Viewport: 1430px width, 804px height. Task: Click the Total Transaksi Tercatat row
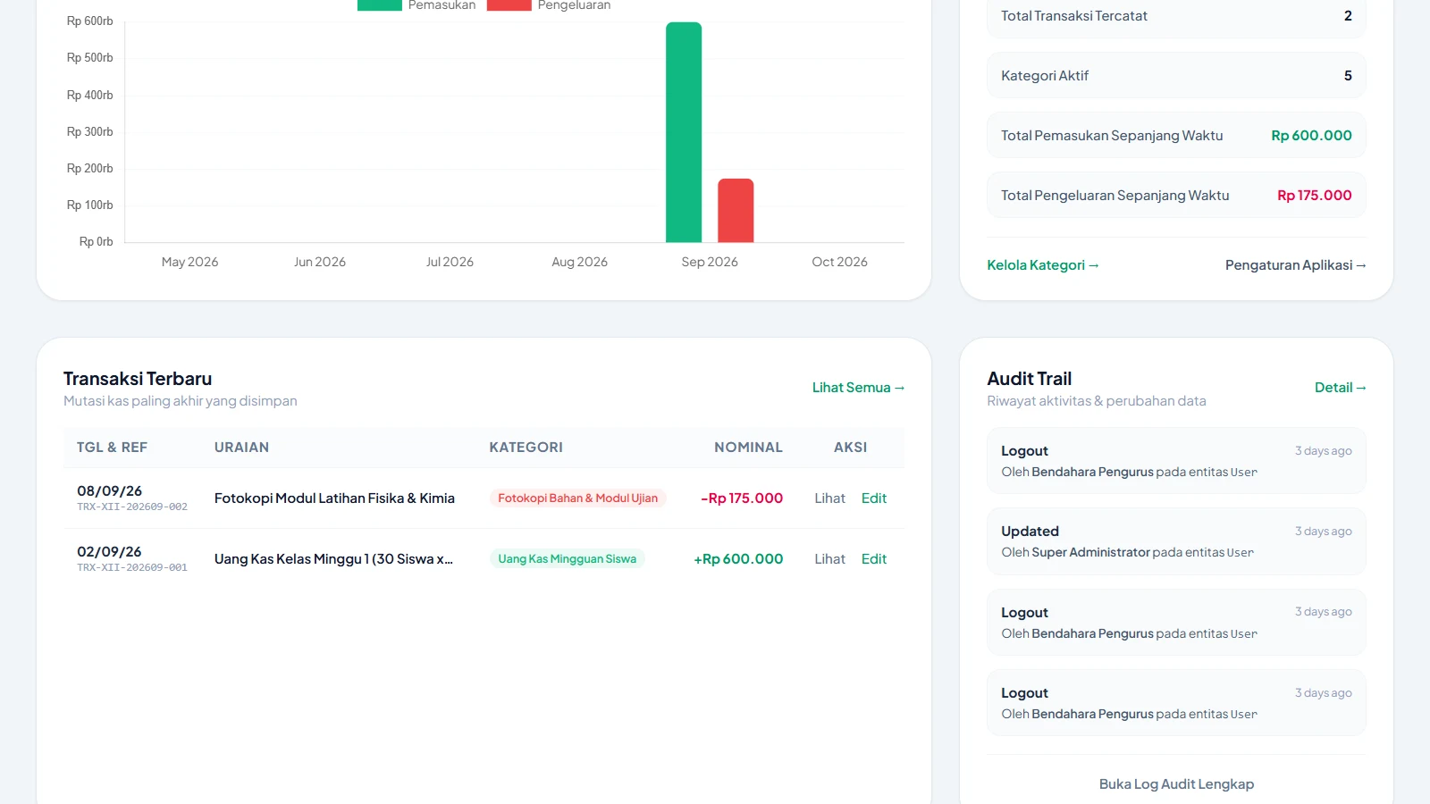point(1176,16)
